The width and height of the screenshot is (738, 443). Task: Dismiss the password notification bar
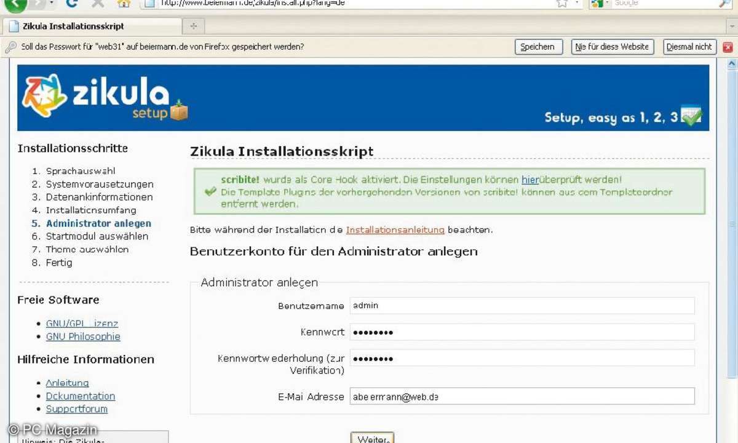[728, 47]
